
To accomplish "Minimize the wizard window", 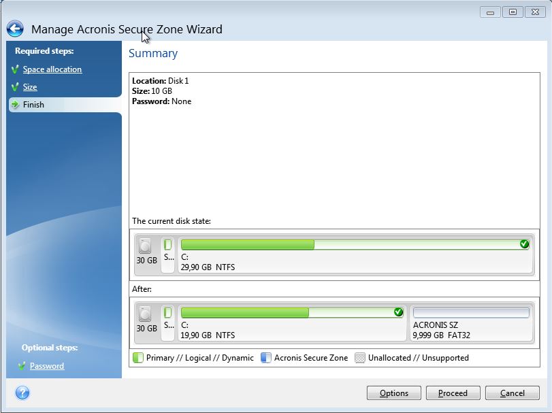I will [490, 12].
